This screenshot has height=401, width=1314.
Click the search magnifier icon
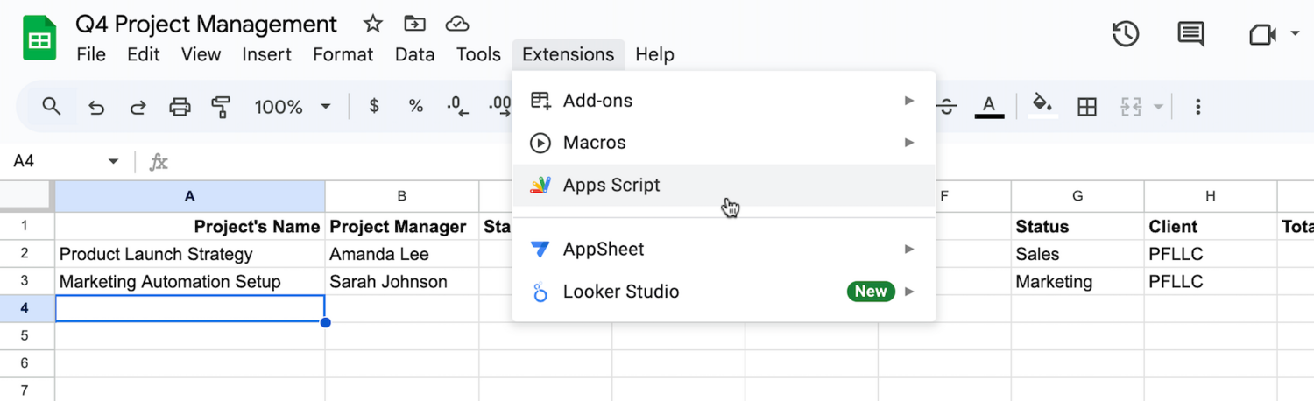click(x=52, y=107)
